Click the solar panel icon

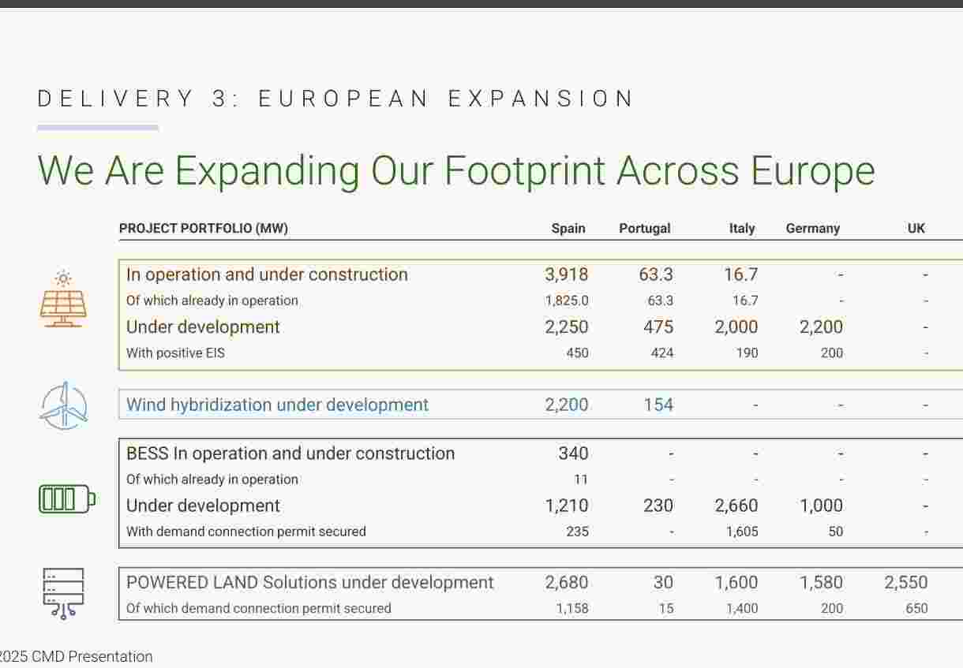pos(63,300)
